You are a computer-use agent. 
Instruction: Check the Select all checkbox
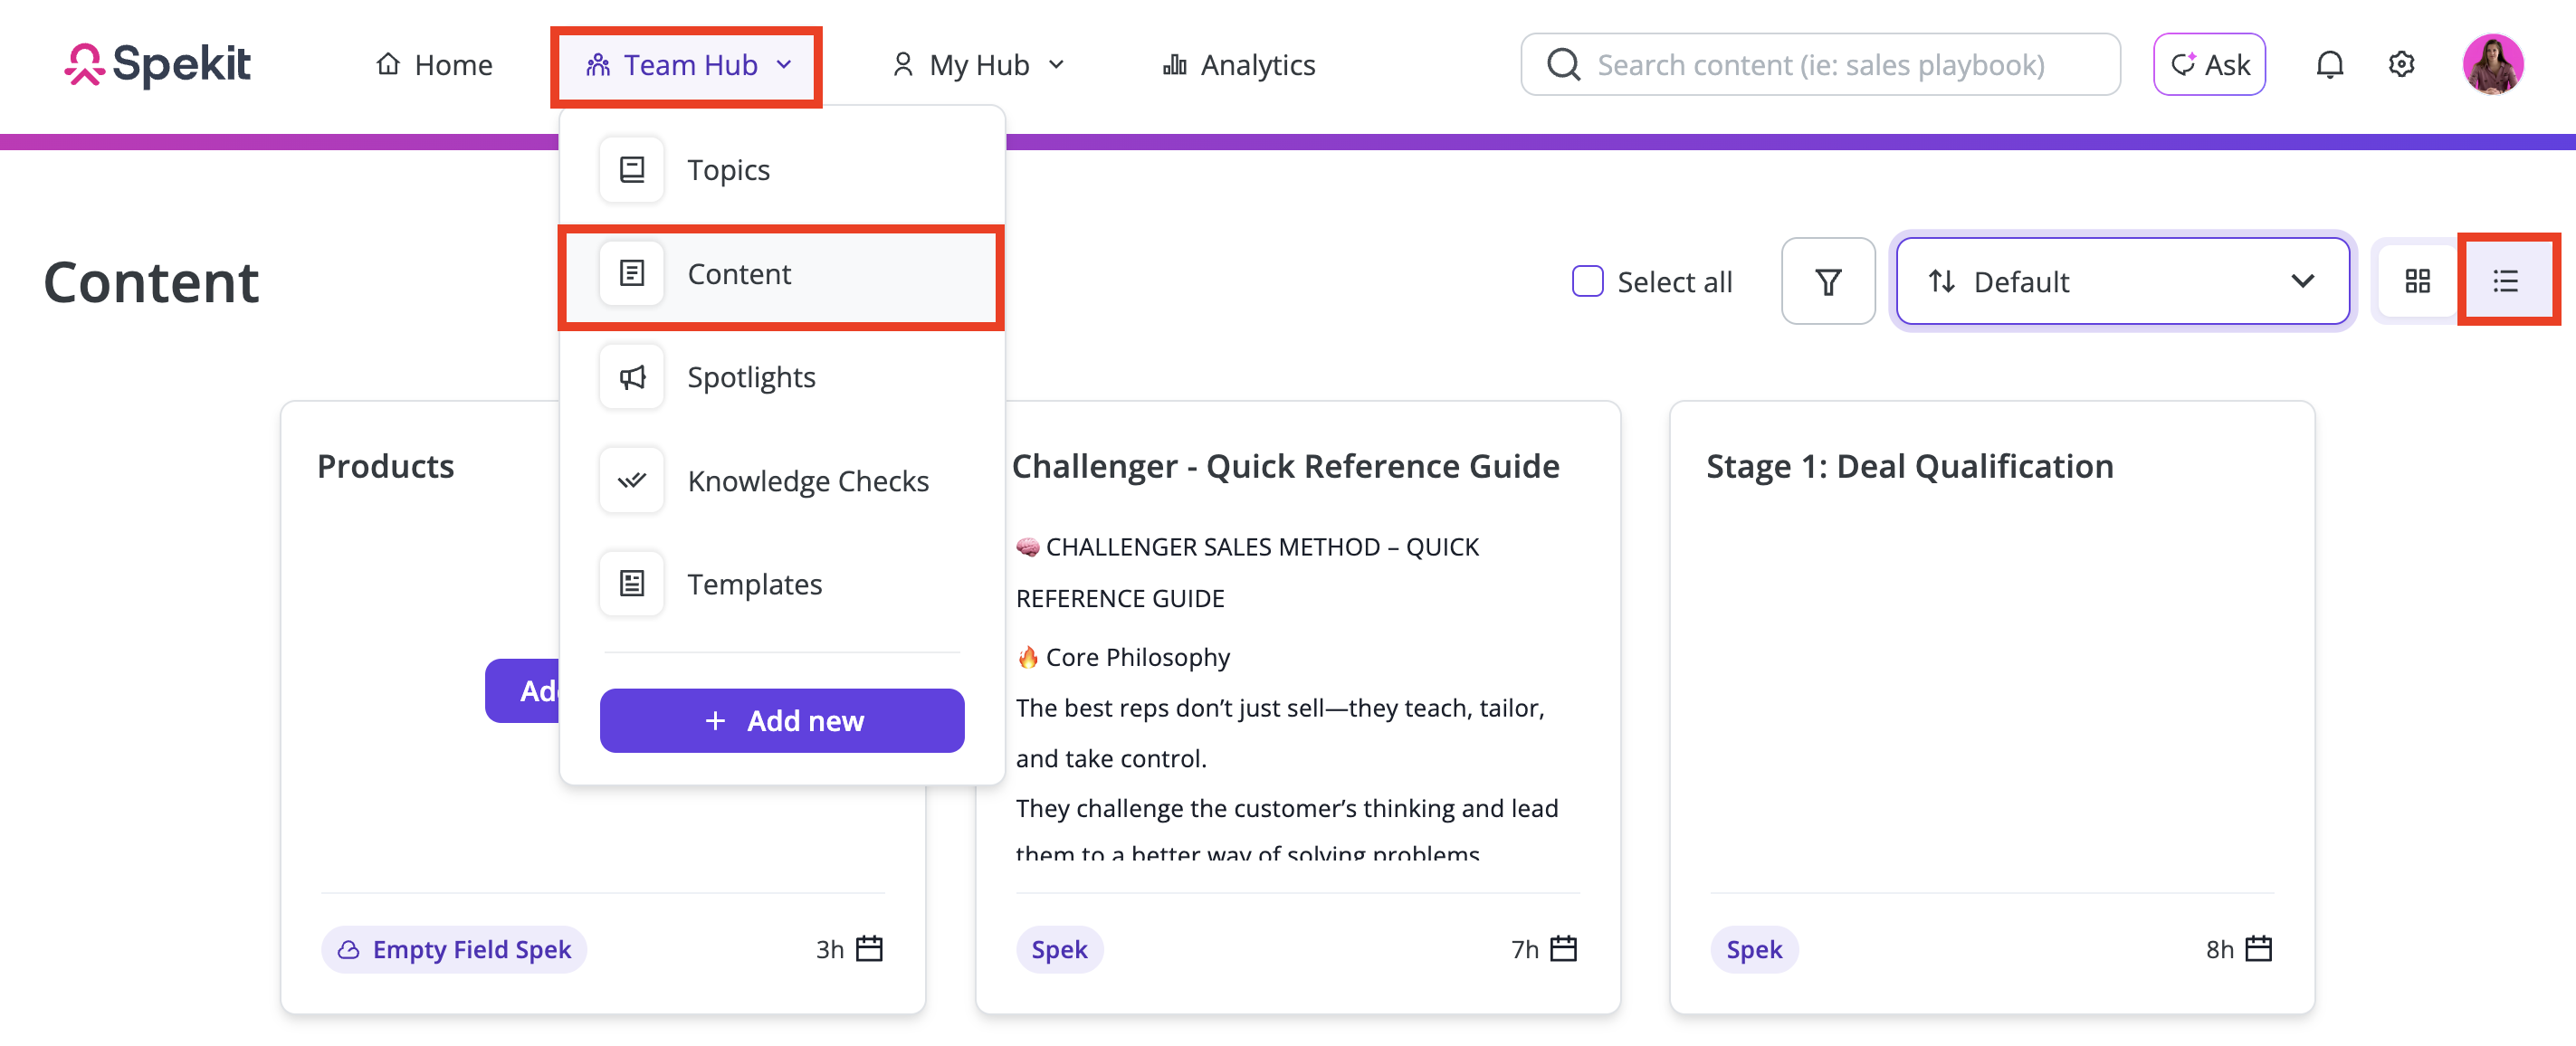coord(1587,282)
